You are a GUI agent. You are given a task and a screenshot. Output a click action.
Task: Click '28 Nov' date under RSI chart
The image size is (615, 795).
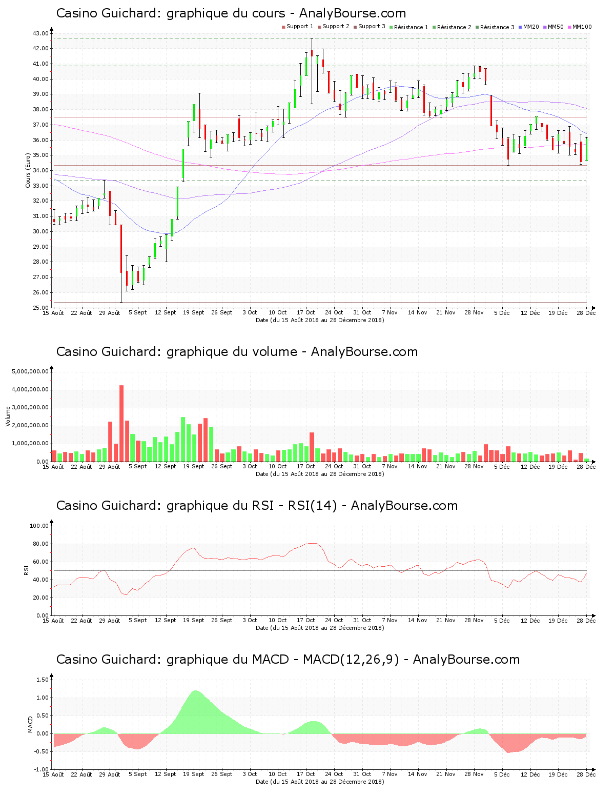pyautogui.click(x=474, y=620)
